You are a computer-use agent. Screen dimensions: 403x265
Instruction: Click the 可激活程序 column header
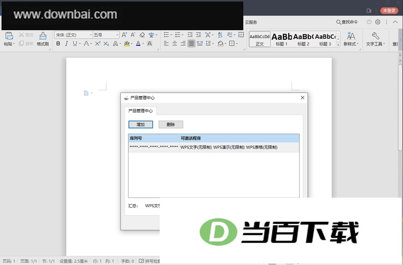click(x=239, y=138)
